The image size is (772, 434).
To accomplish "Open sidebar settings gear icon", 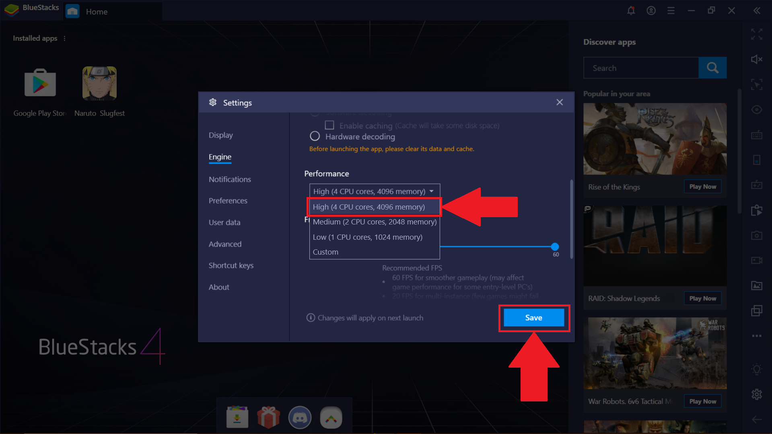I will pos(757,394).
